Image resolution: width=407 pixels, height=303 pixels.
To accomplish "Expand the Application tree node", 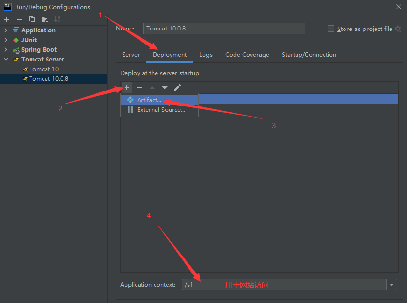I will (6, 30).
